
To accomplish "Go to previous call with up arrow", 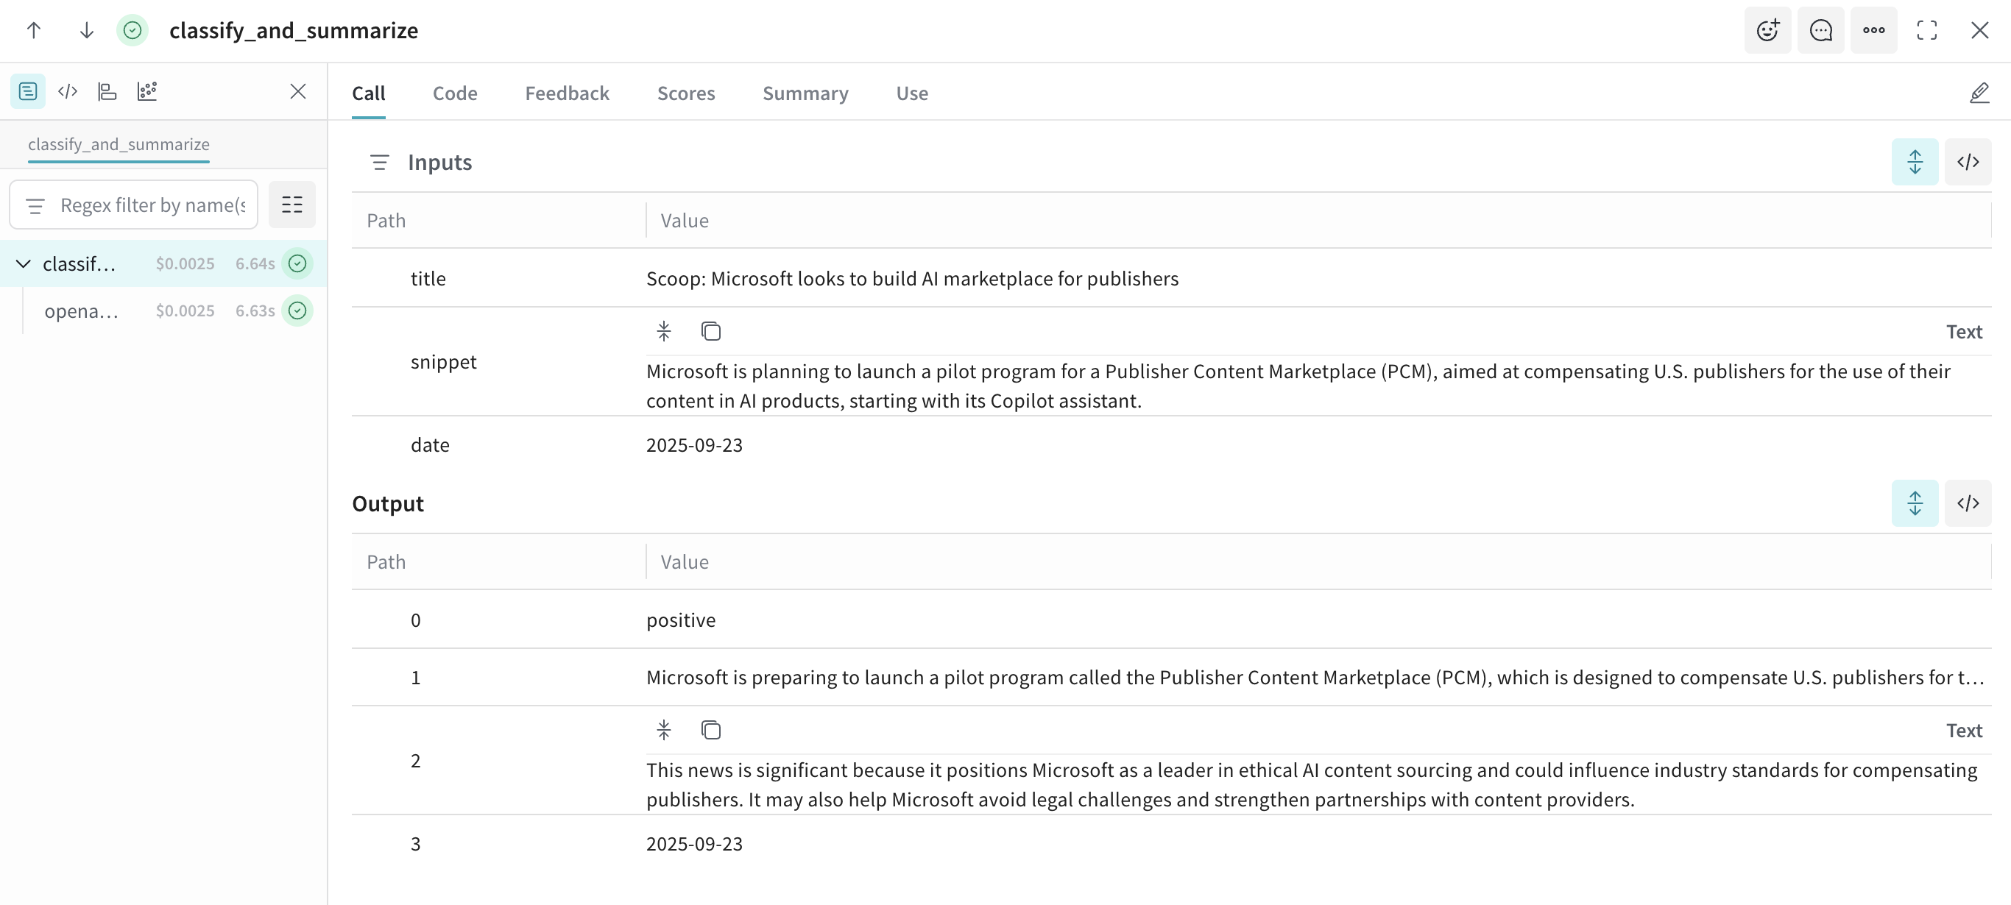I will (x=34, y=30).
